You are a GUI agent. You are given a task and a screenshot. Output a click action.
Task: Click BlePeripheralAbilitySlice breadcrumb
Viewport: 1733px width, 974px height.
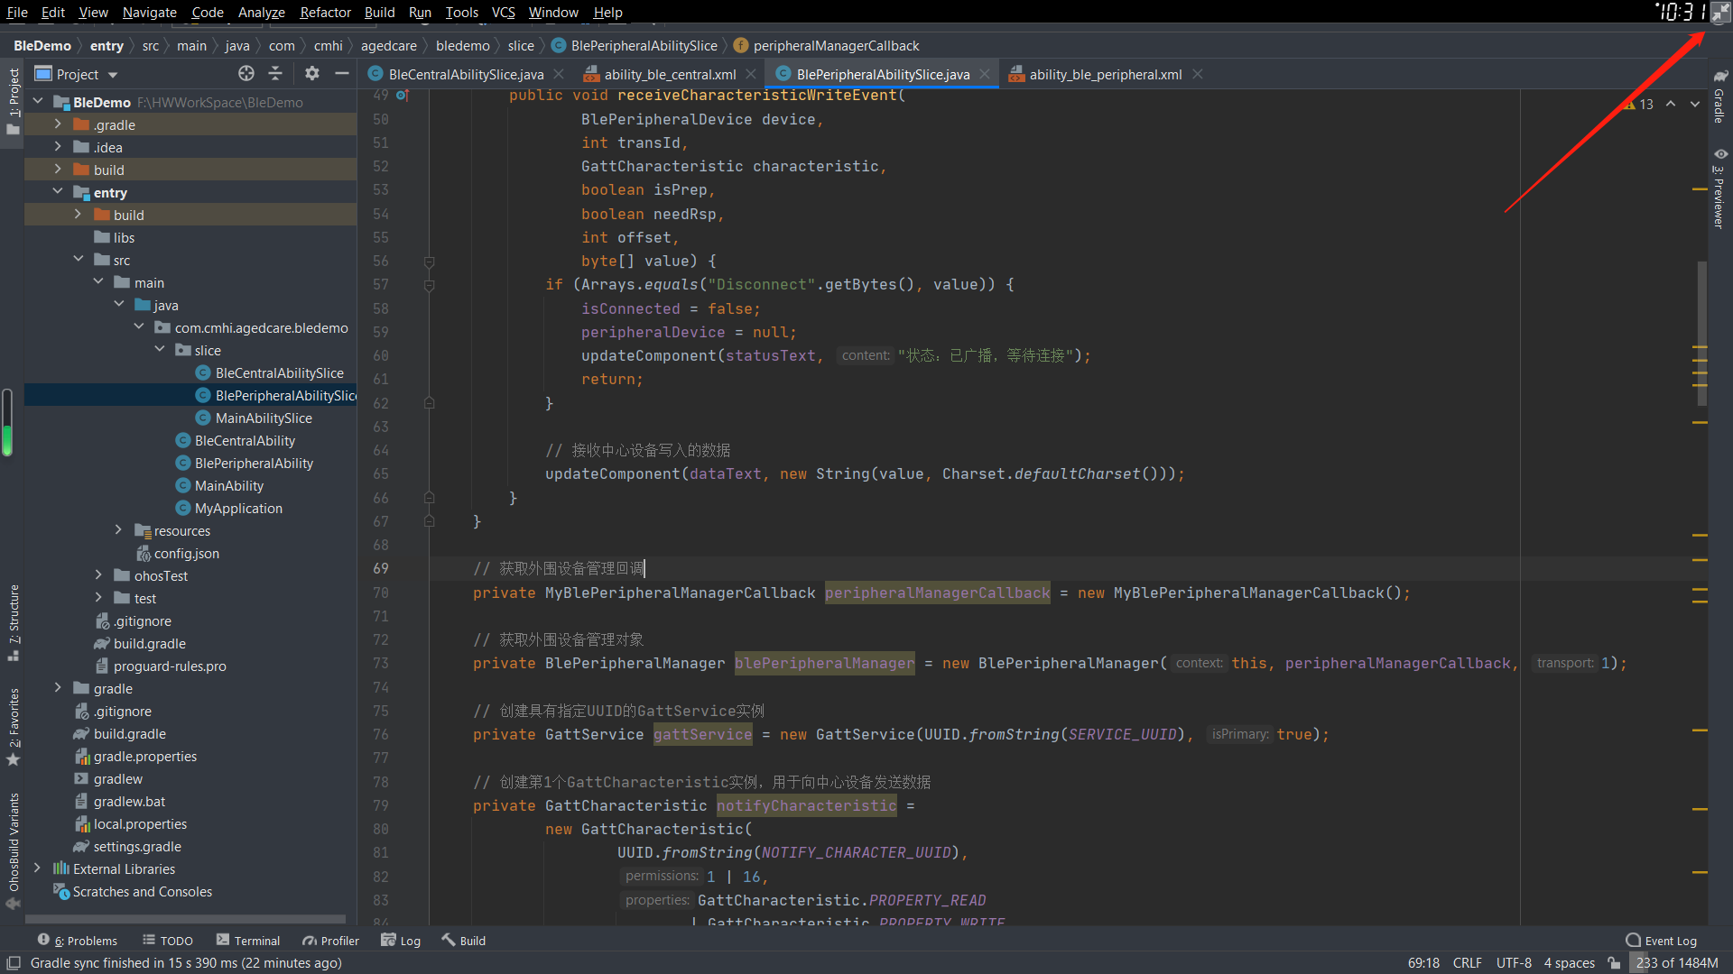644,45
